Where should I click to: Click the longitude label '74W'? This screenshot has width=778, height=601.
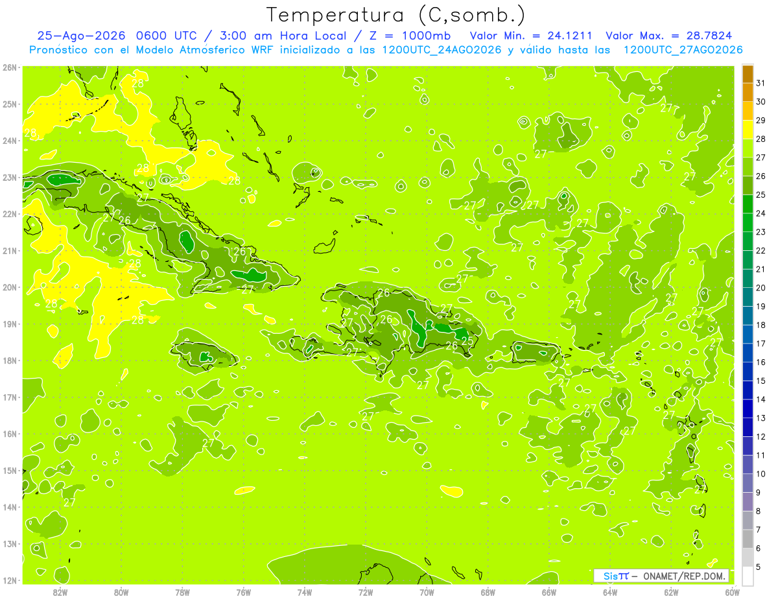point(305,593)
